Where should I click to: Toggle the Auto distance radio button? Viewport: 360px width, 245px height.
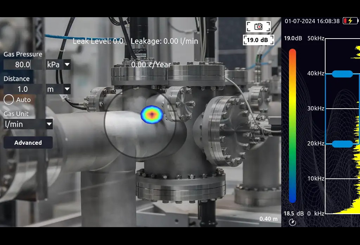tap(9, 100)
